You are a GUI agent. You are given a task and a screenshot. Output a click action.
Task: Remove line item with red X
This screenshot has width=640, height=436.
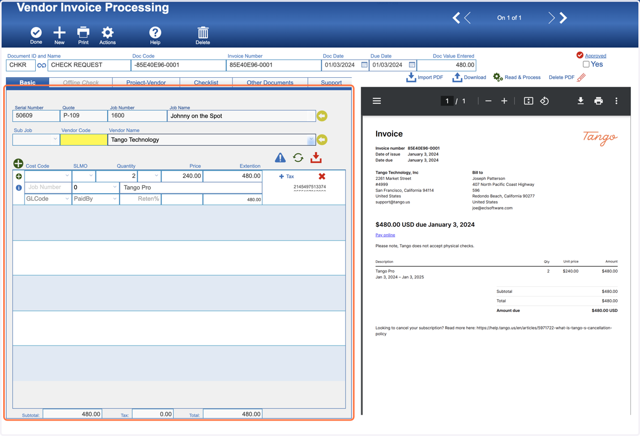click(x=322, y=176)
